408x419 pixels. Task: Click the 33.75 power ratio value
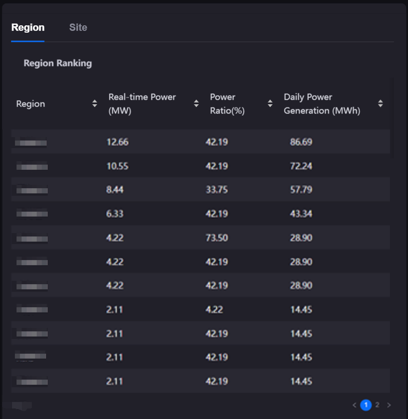pyautogui.click(x=217, y=190)
